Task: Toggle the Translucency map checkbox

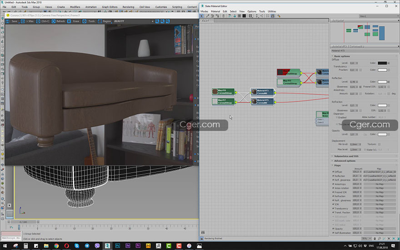Action: point(333,209)
